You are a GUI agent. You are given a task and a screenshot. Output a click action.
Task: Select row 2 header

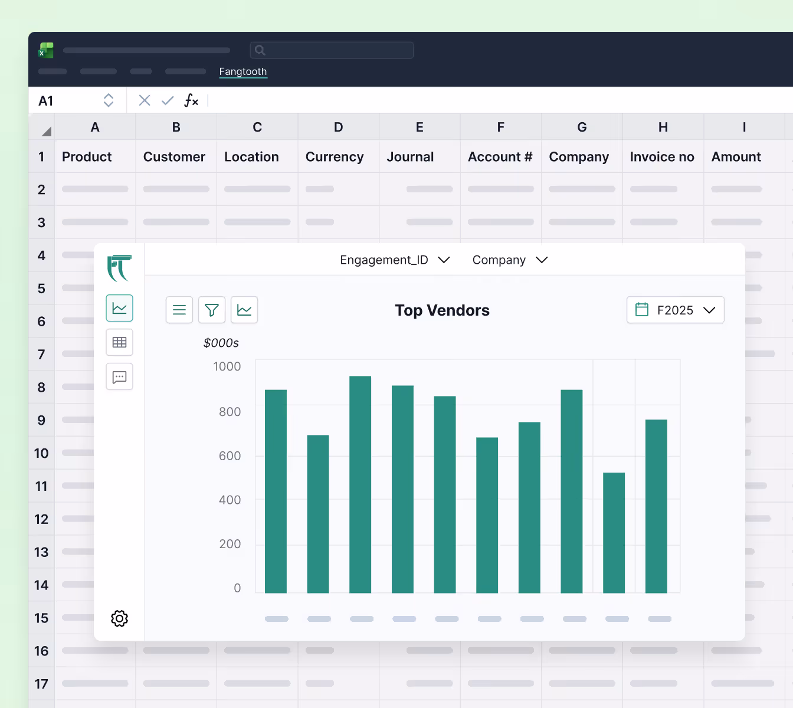tap(41, 189)
